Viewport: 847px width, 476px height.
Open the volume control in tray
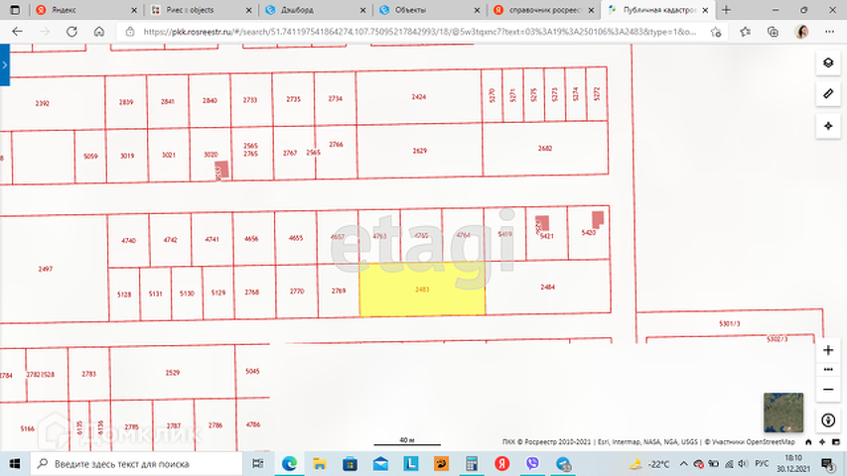[x=743, y=463]
